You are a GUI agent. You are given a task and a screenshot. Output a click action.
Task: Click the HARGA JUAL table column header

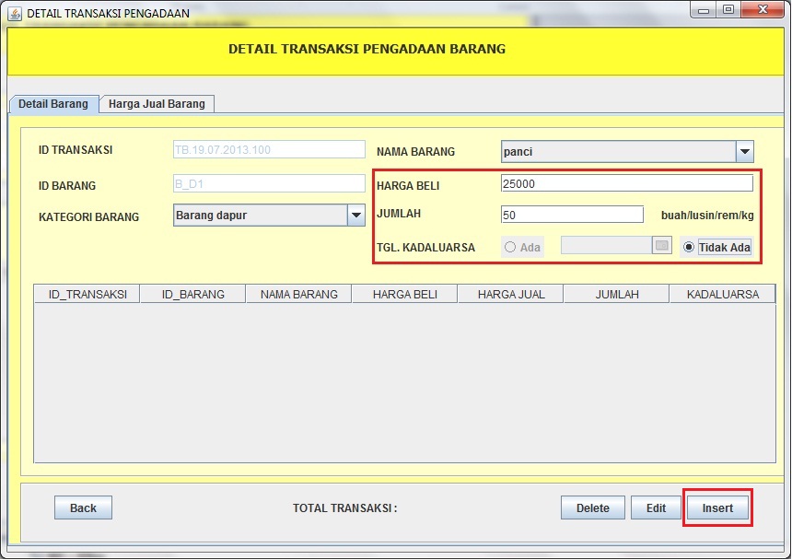(510, 293)
